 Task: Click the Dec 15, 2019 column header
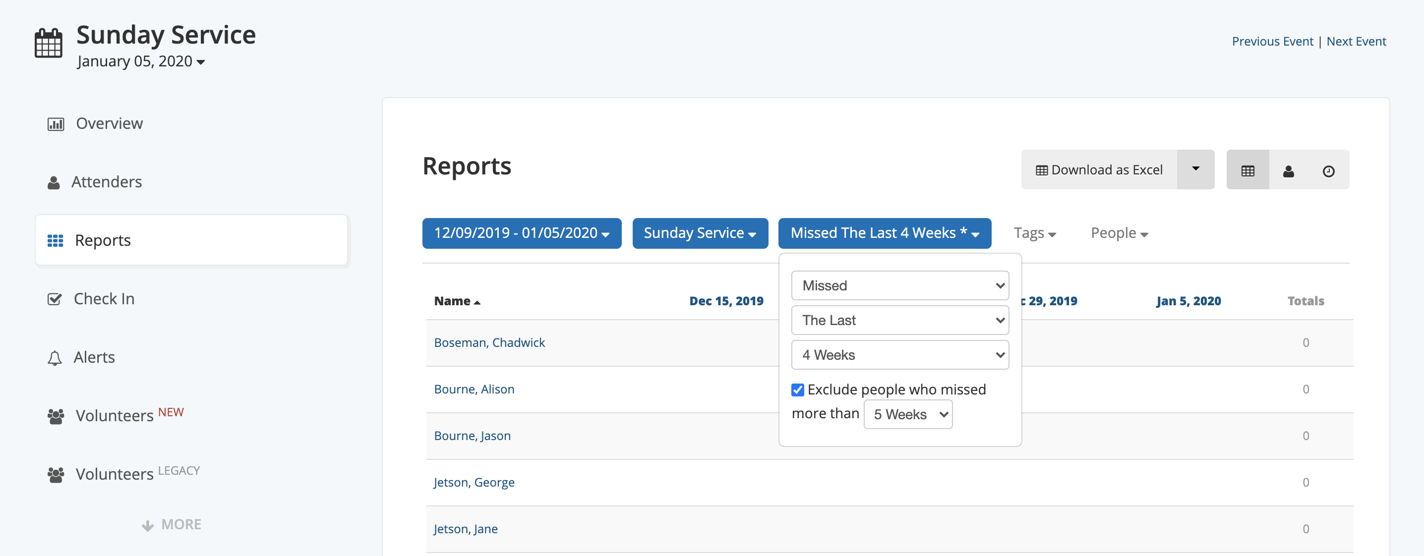(x=726, y=301)
